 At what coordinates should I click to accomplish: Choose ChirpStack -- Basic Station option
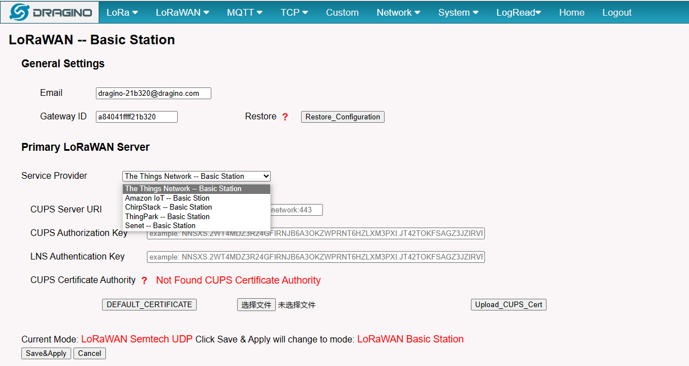196,207
